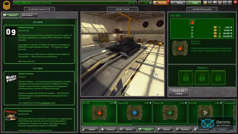Close the game with the red X
Viewport: 238px width, 134px height.
point(235,3)
